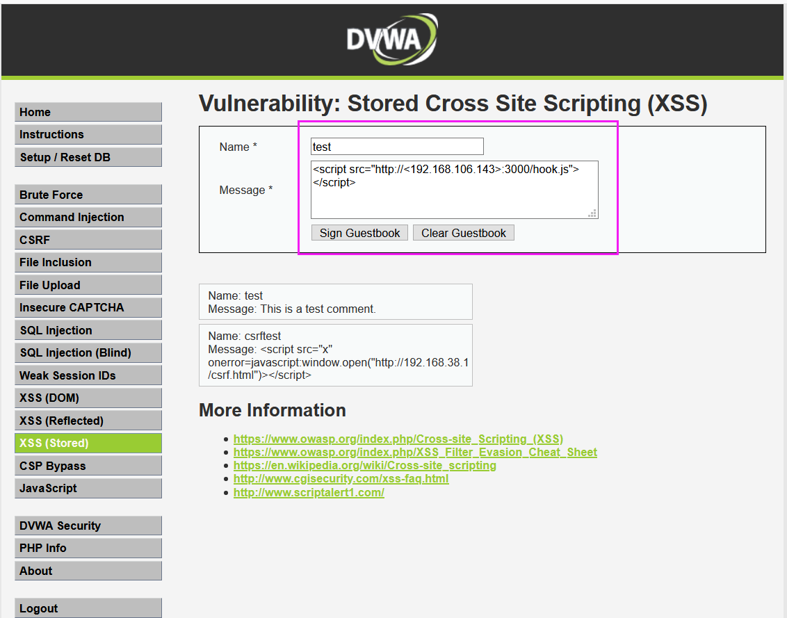The image size is (787, 618).
Task: Click the csrf.html script message text
Action: 339,362
